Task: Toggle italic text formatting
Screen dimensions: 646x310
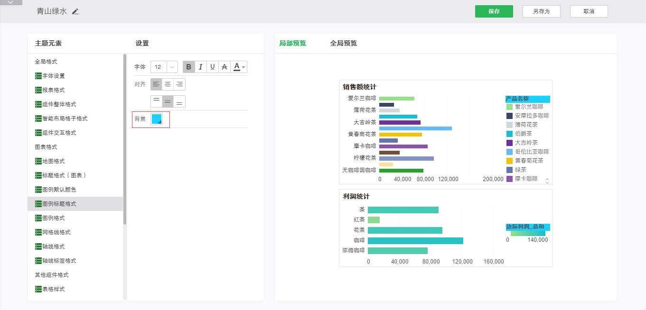Action: tap(200, 67)
